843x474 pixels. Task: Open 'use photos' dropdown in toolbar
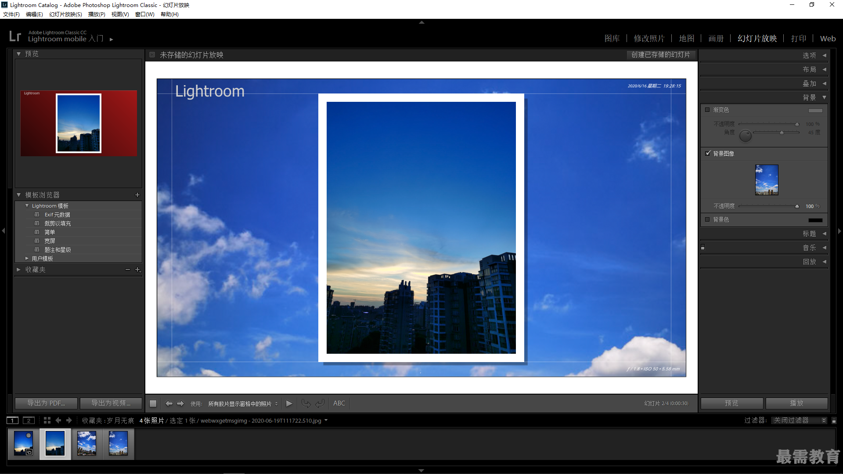(x=243, y=404)
